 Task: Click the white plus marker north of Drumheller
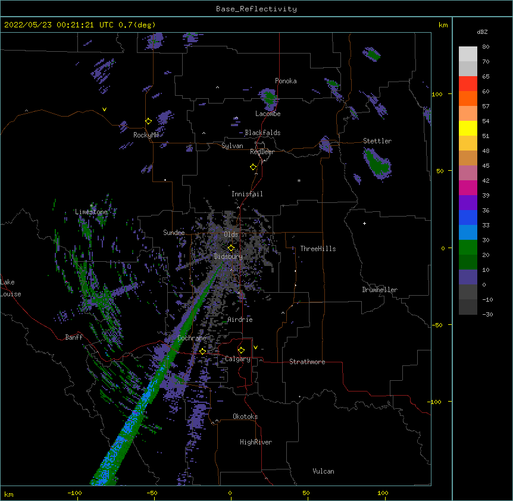[x=364, y=223]
